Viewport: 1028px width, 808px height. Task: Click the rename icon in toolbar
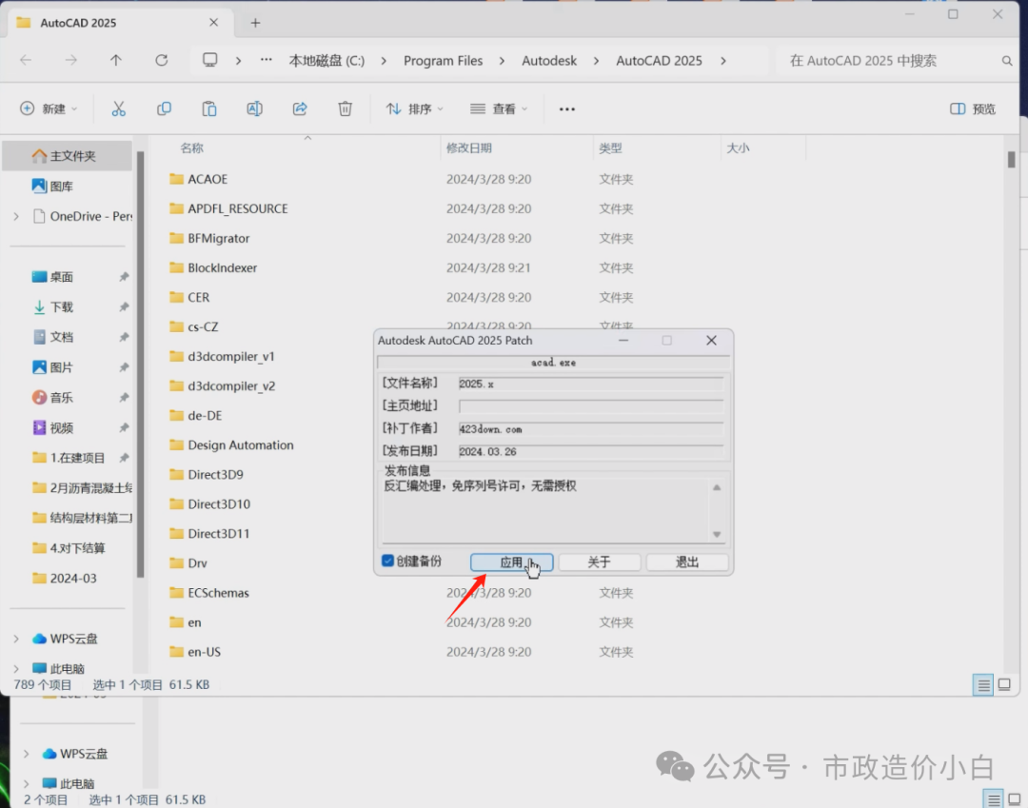254,108
